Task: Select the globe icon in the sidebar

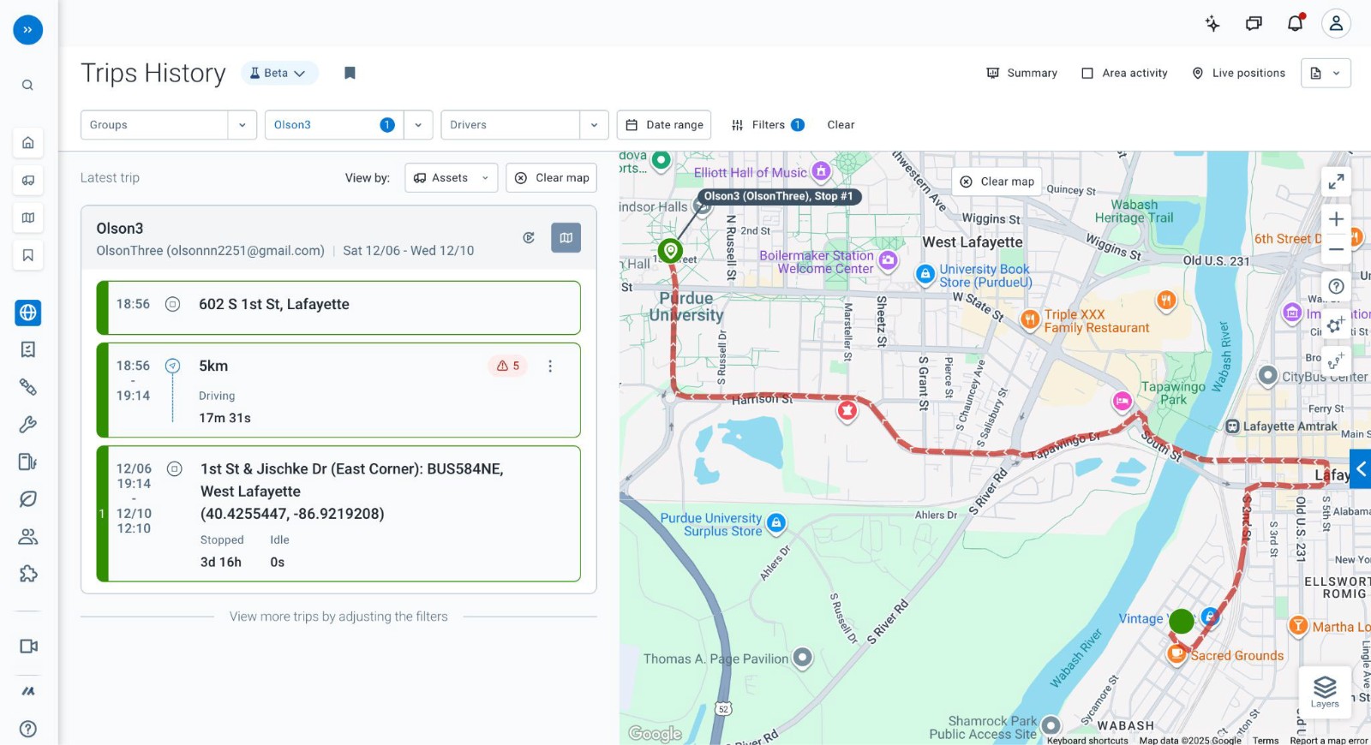Action: coord(28,313)
